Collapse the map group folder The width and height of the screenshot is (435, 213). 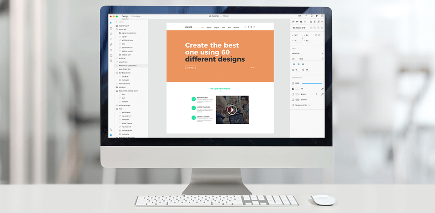[x=117, y=109]
